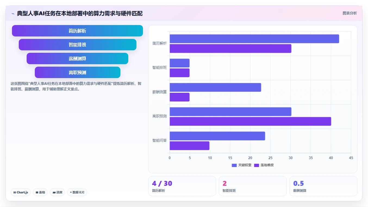Select the 离职预测 funnel stage
The image size is (368, 207).
pyautogui.click(x=77, y=72)
